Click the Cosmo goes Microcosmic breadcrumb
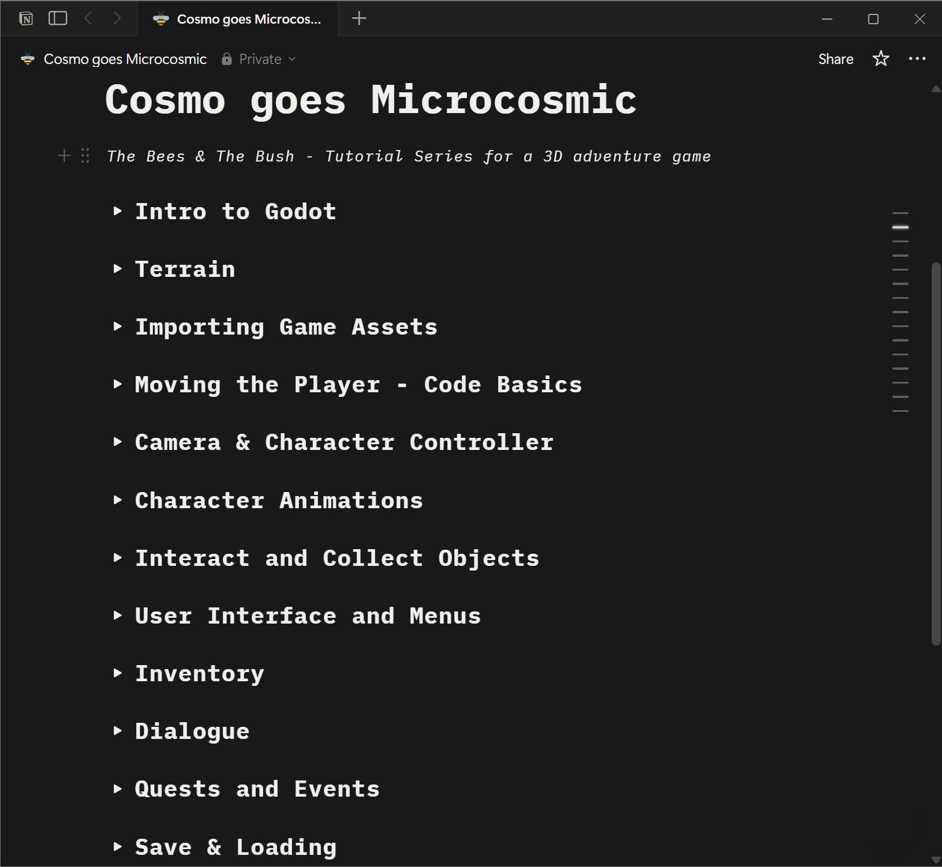Screen dimensions: 942x867 click(125, 59)
